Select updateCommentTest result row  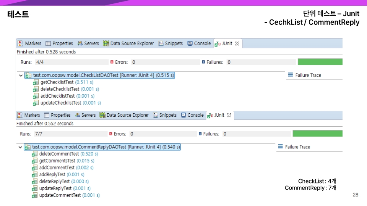pos(66,195)
